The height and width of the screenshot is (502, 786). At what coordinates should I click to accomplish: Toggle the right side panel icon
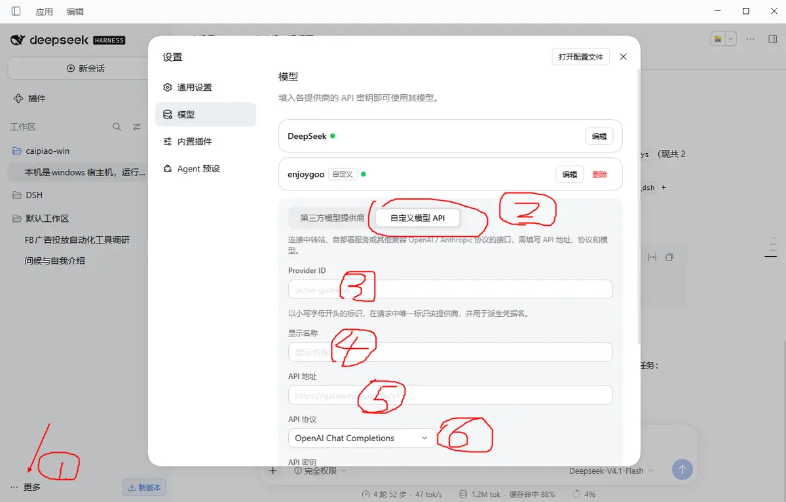tap(772, 39)
